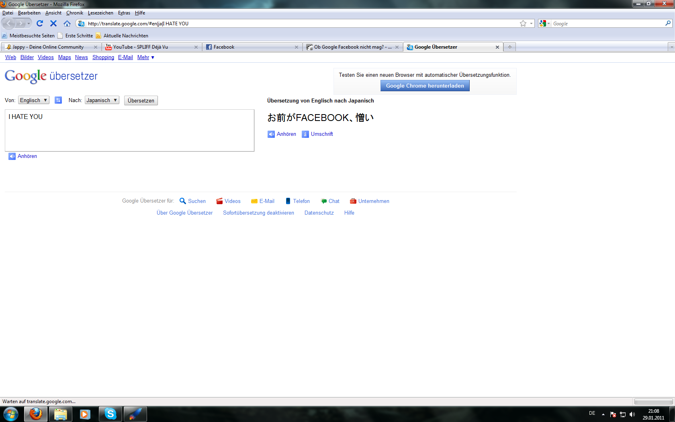675x422 pixels.
Task: Click the new tab plus icon
Action: (509, 47)
